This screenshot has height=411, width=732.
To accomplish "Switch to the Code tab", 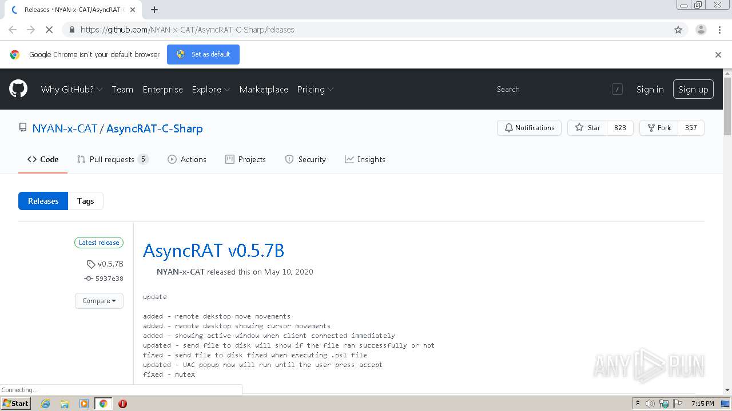I will 43,159.
